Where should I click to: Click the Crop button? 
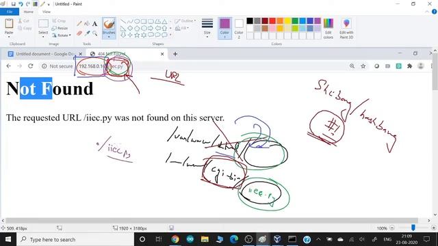(x=59, y=21)
